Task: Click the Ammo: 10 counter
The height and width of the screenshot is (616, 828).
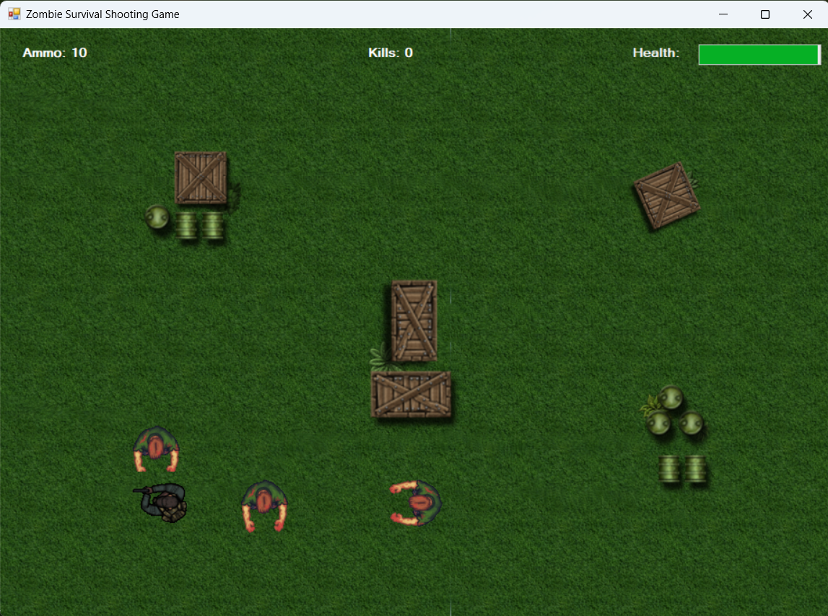Action: (x=55, y=52)
